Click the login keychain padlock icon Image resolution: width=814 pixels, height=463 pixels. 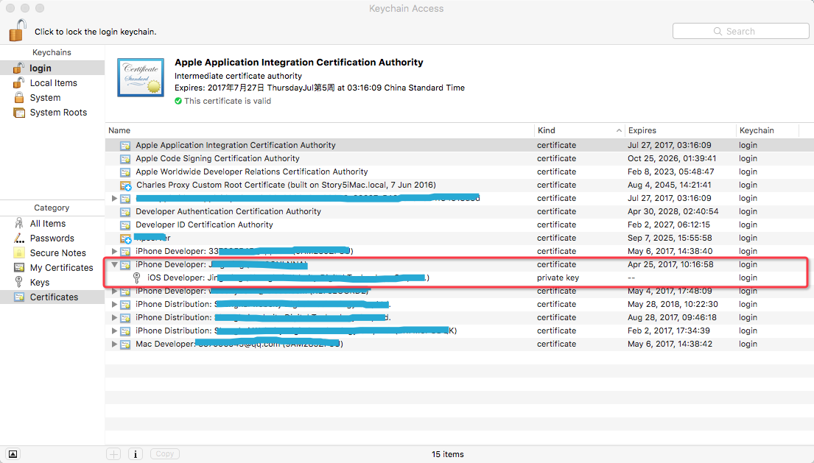pyautogui.click(x=18, y=68)
